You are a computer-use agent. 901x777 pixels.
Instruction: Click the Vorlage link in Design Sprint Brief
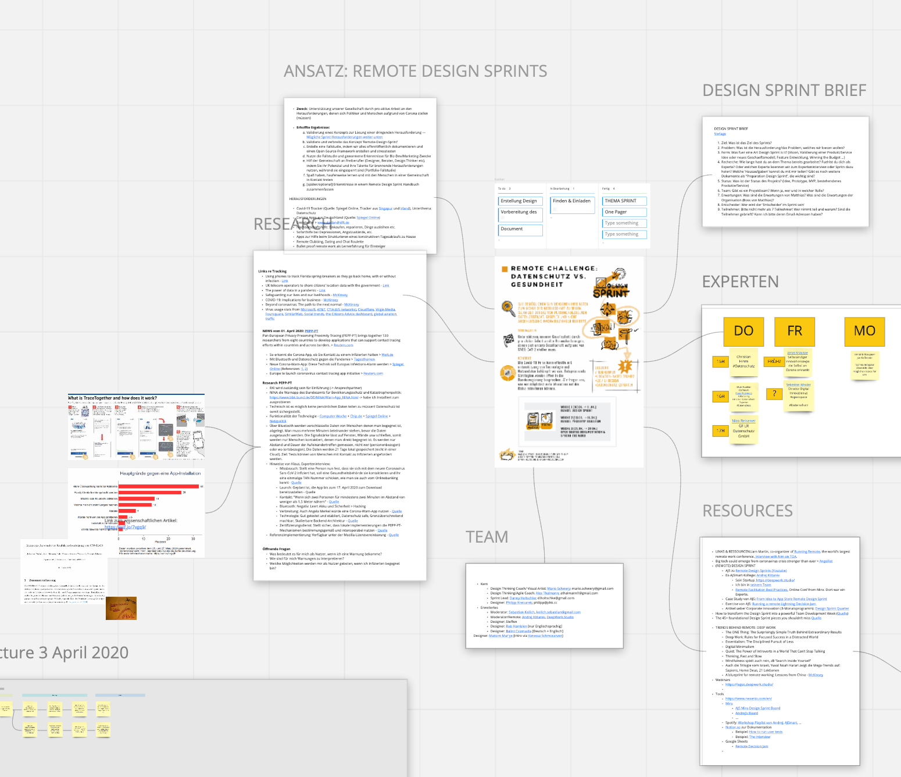pyautogui.click(x=720, y=133)
